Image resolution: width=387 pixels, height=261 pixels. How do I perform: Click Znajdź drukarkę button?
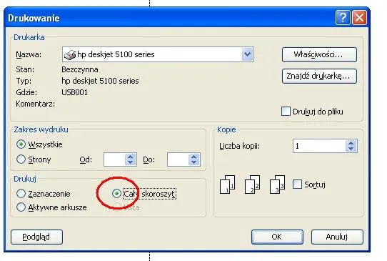[319, 76]
